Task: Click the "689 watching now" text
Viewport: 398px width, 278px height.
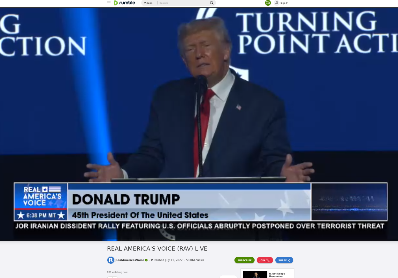Action: [117, 272]
